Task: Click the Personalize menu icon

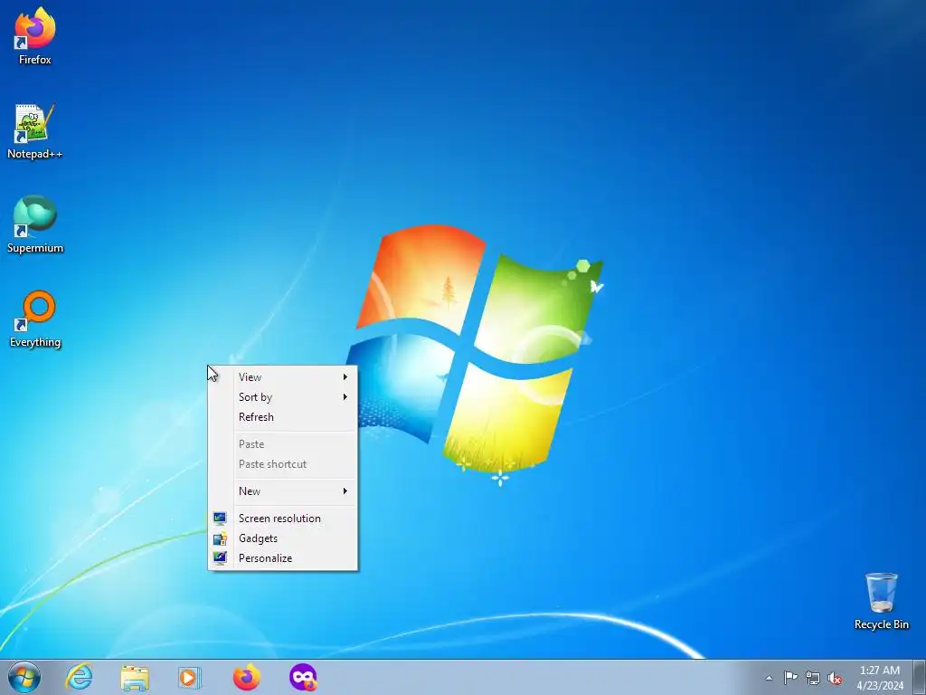Action: click(221, 558)
